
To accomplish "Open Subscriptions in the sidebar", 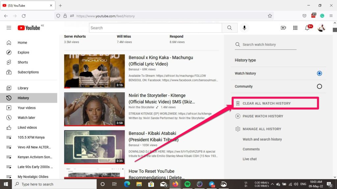I will pos(29,72).
